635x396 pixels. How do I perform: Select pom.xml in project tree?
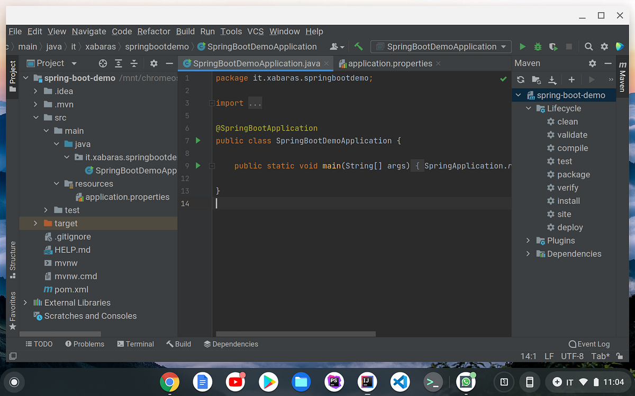pos(71,289)
